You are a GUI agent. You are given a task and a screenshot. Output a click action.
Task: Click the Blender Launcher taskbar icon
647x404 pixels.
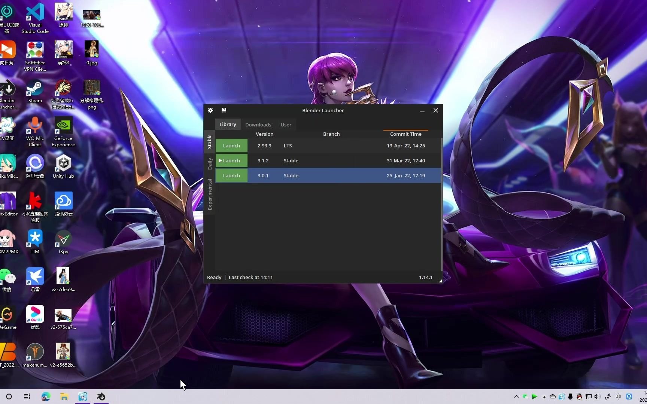[x=101, y=397]
